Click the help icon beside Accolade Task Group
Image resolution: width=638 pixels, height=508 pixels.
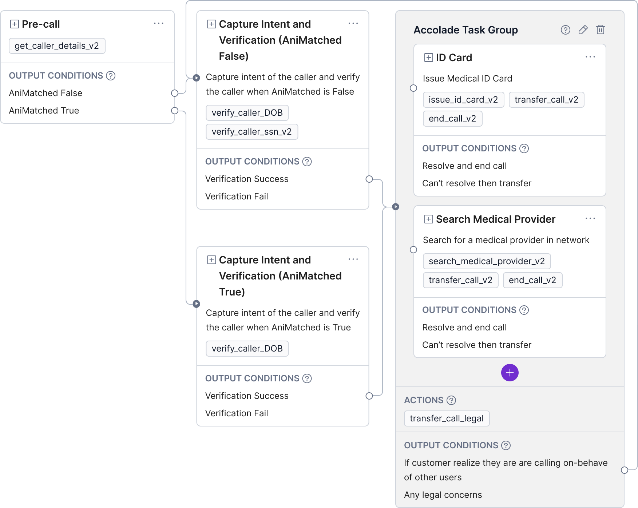(x=565, y=30)
